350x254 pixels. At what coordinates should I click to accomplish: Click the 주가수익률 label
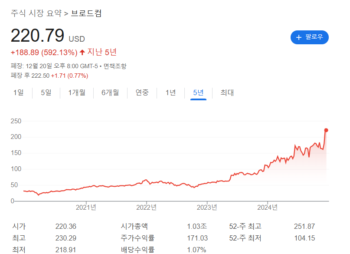click(x=137, y=238)
